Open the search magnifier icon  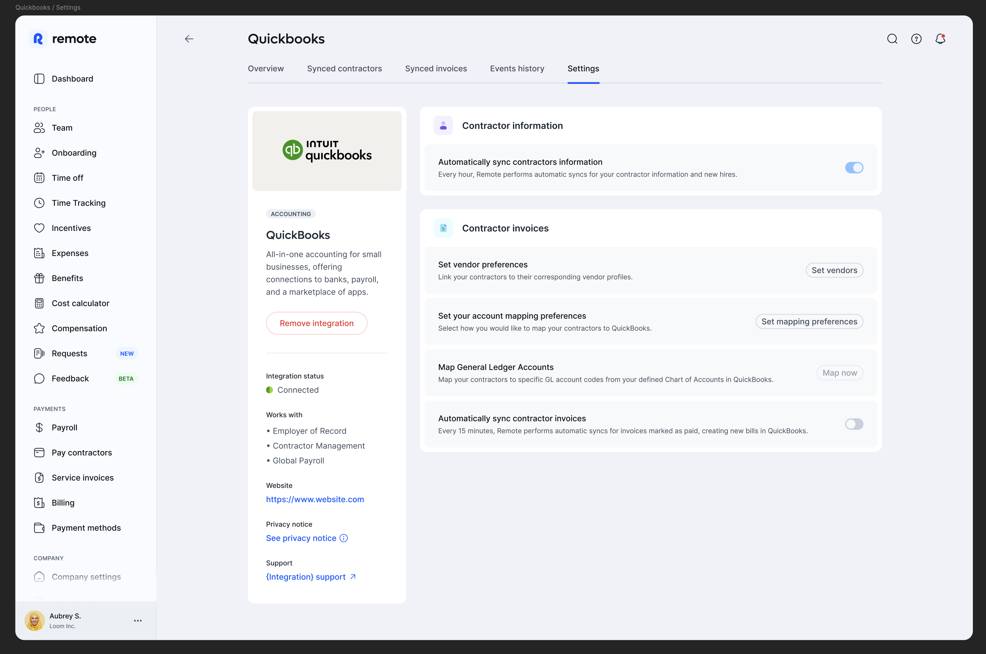(x=892, y=39)
